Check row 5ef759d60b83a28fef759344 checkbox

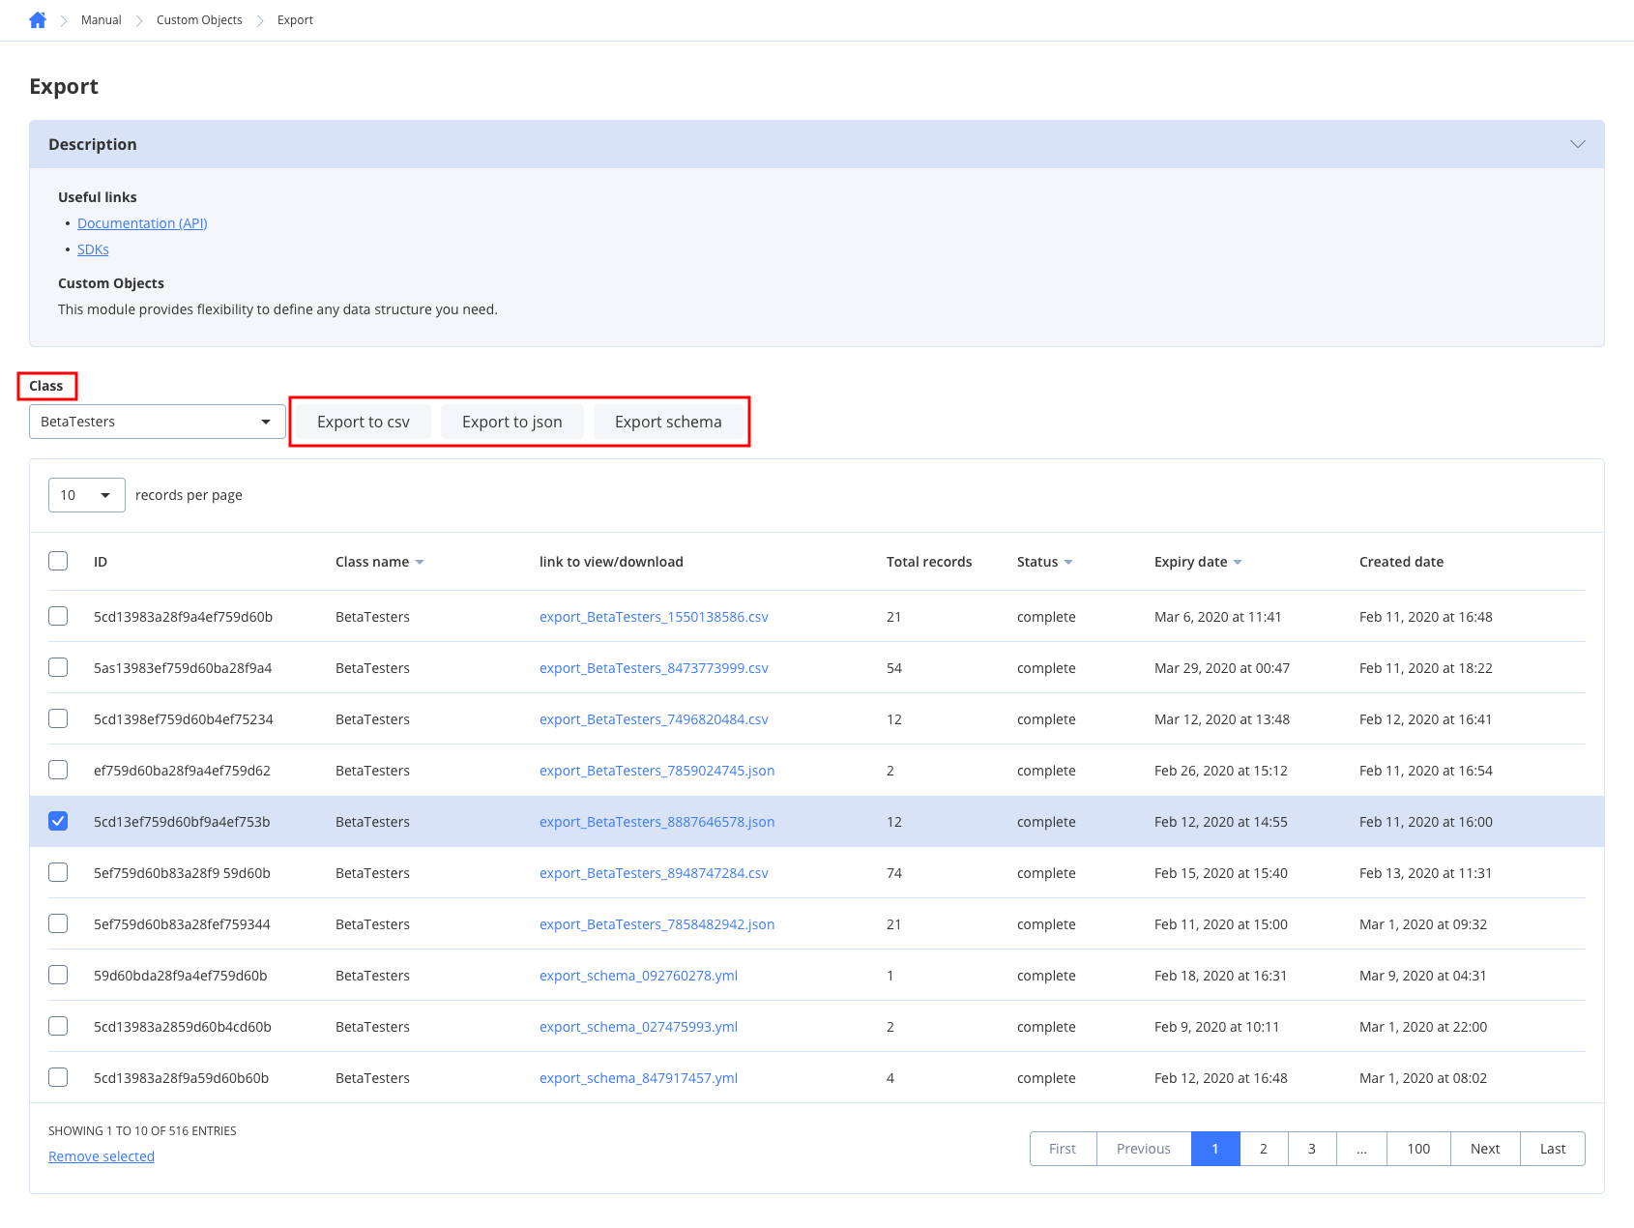[58, 923]
